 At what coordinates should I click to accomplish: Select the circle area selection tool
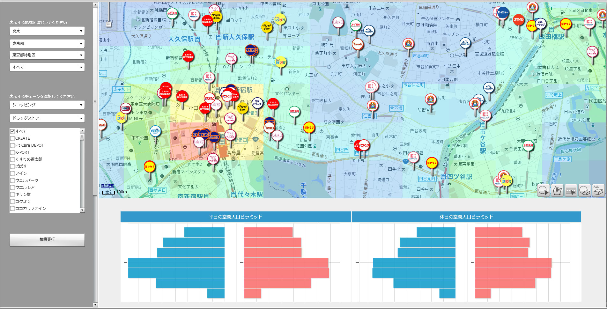(543, 191)
